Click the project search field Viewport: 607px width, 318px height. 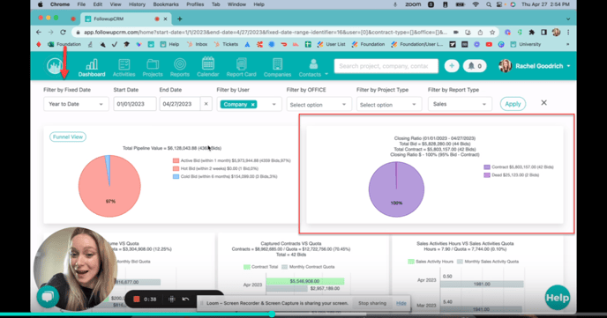pyautogui.click(x=386, y=66)
